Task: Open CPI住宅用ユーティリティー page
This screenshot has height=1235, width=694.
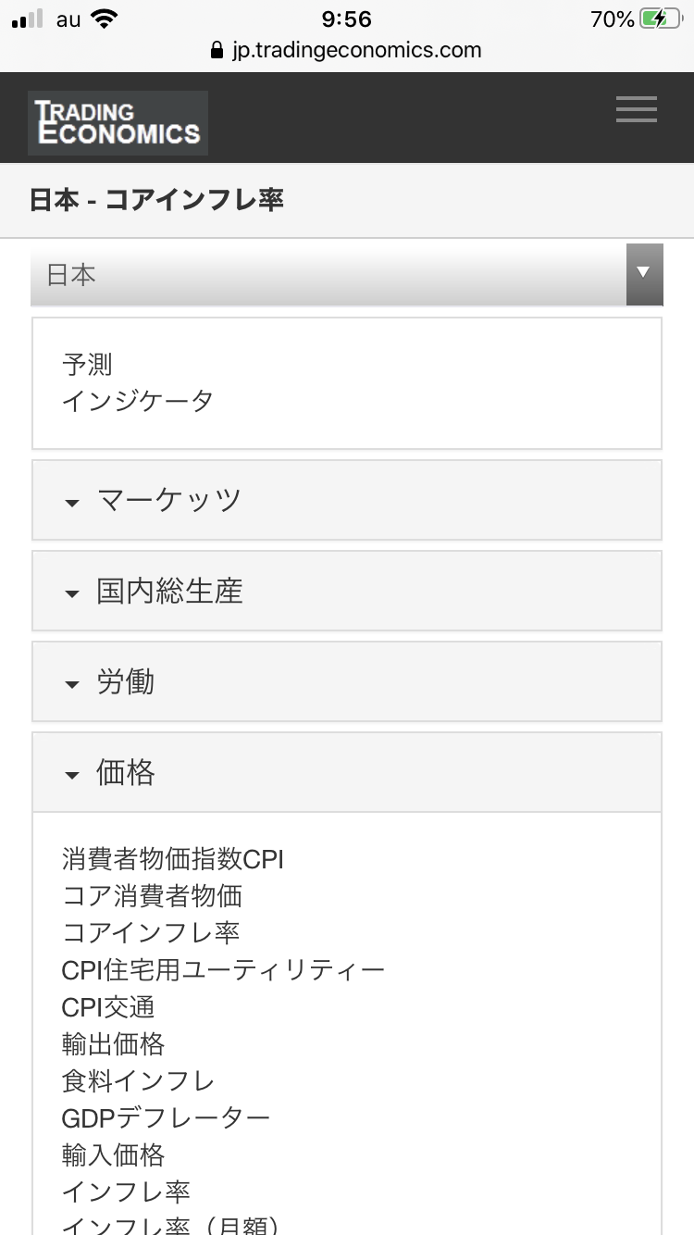Action: 223,970
